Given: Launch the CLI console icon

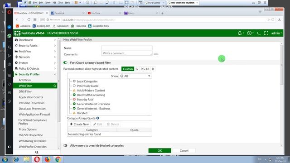Looking at the screenshot, I should pyautogui.click(x=259, y=33).
